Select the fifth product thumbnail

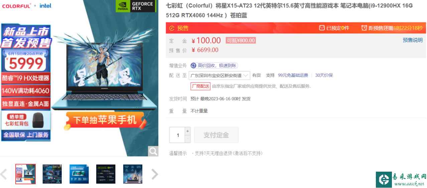coord(133,174)
